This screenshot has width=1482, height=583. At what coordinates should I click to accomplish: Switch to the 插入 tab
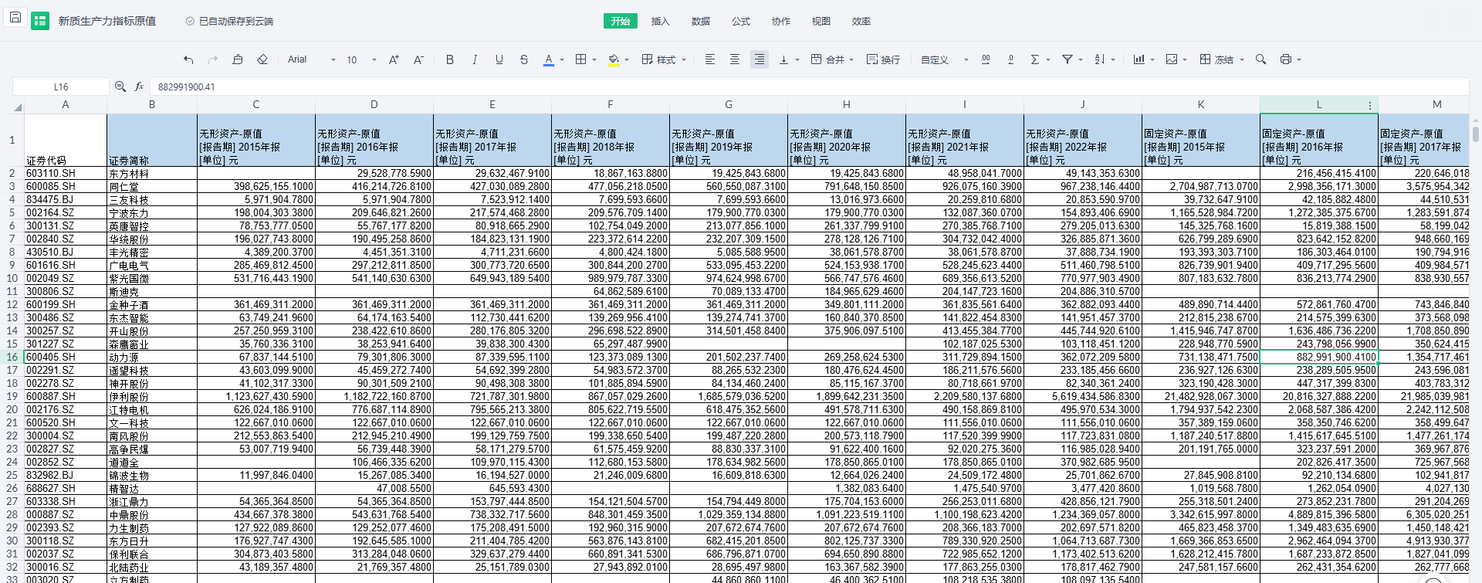660,21
